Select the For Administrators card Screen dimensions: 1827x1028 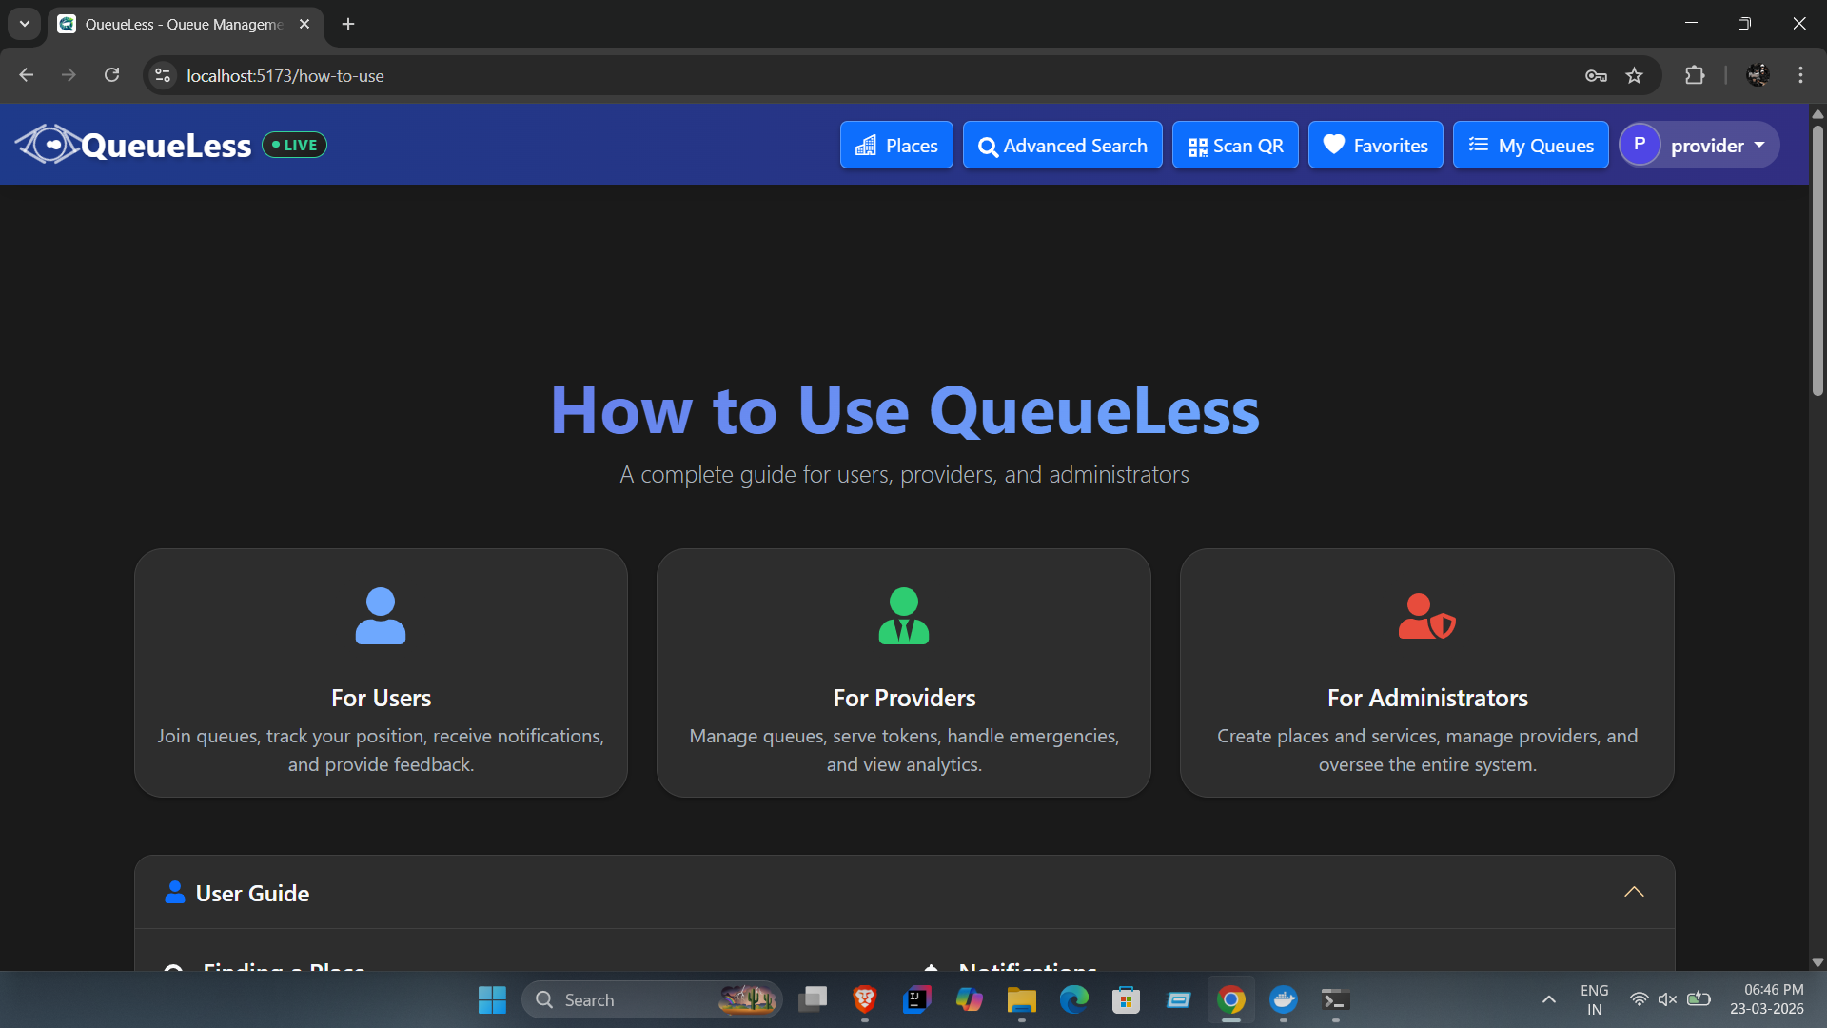point(1427,673)
